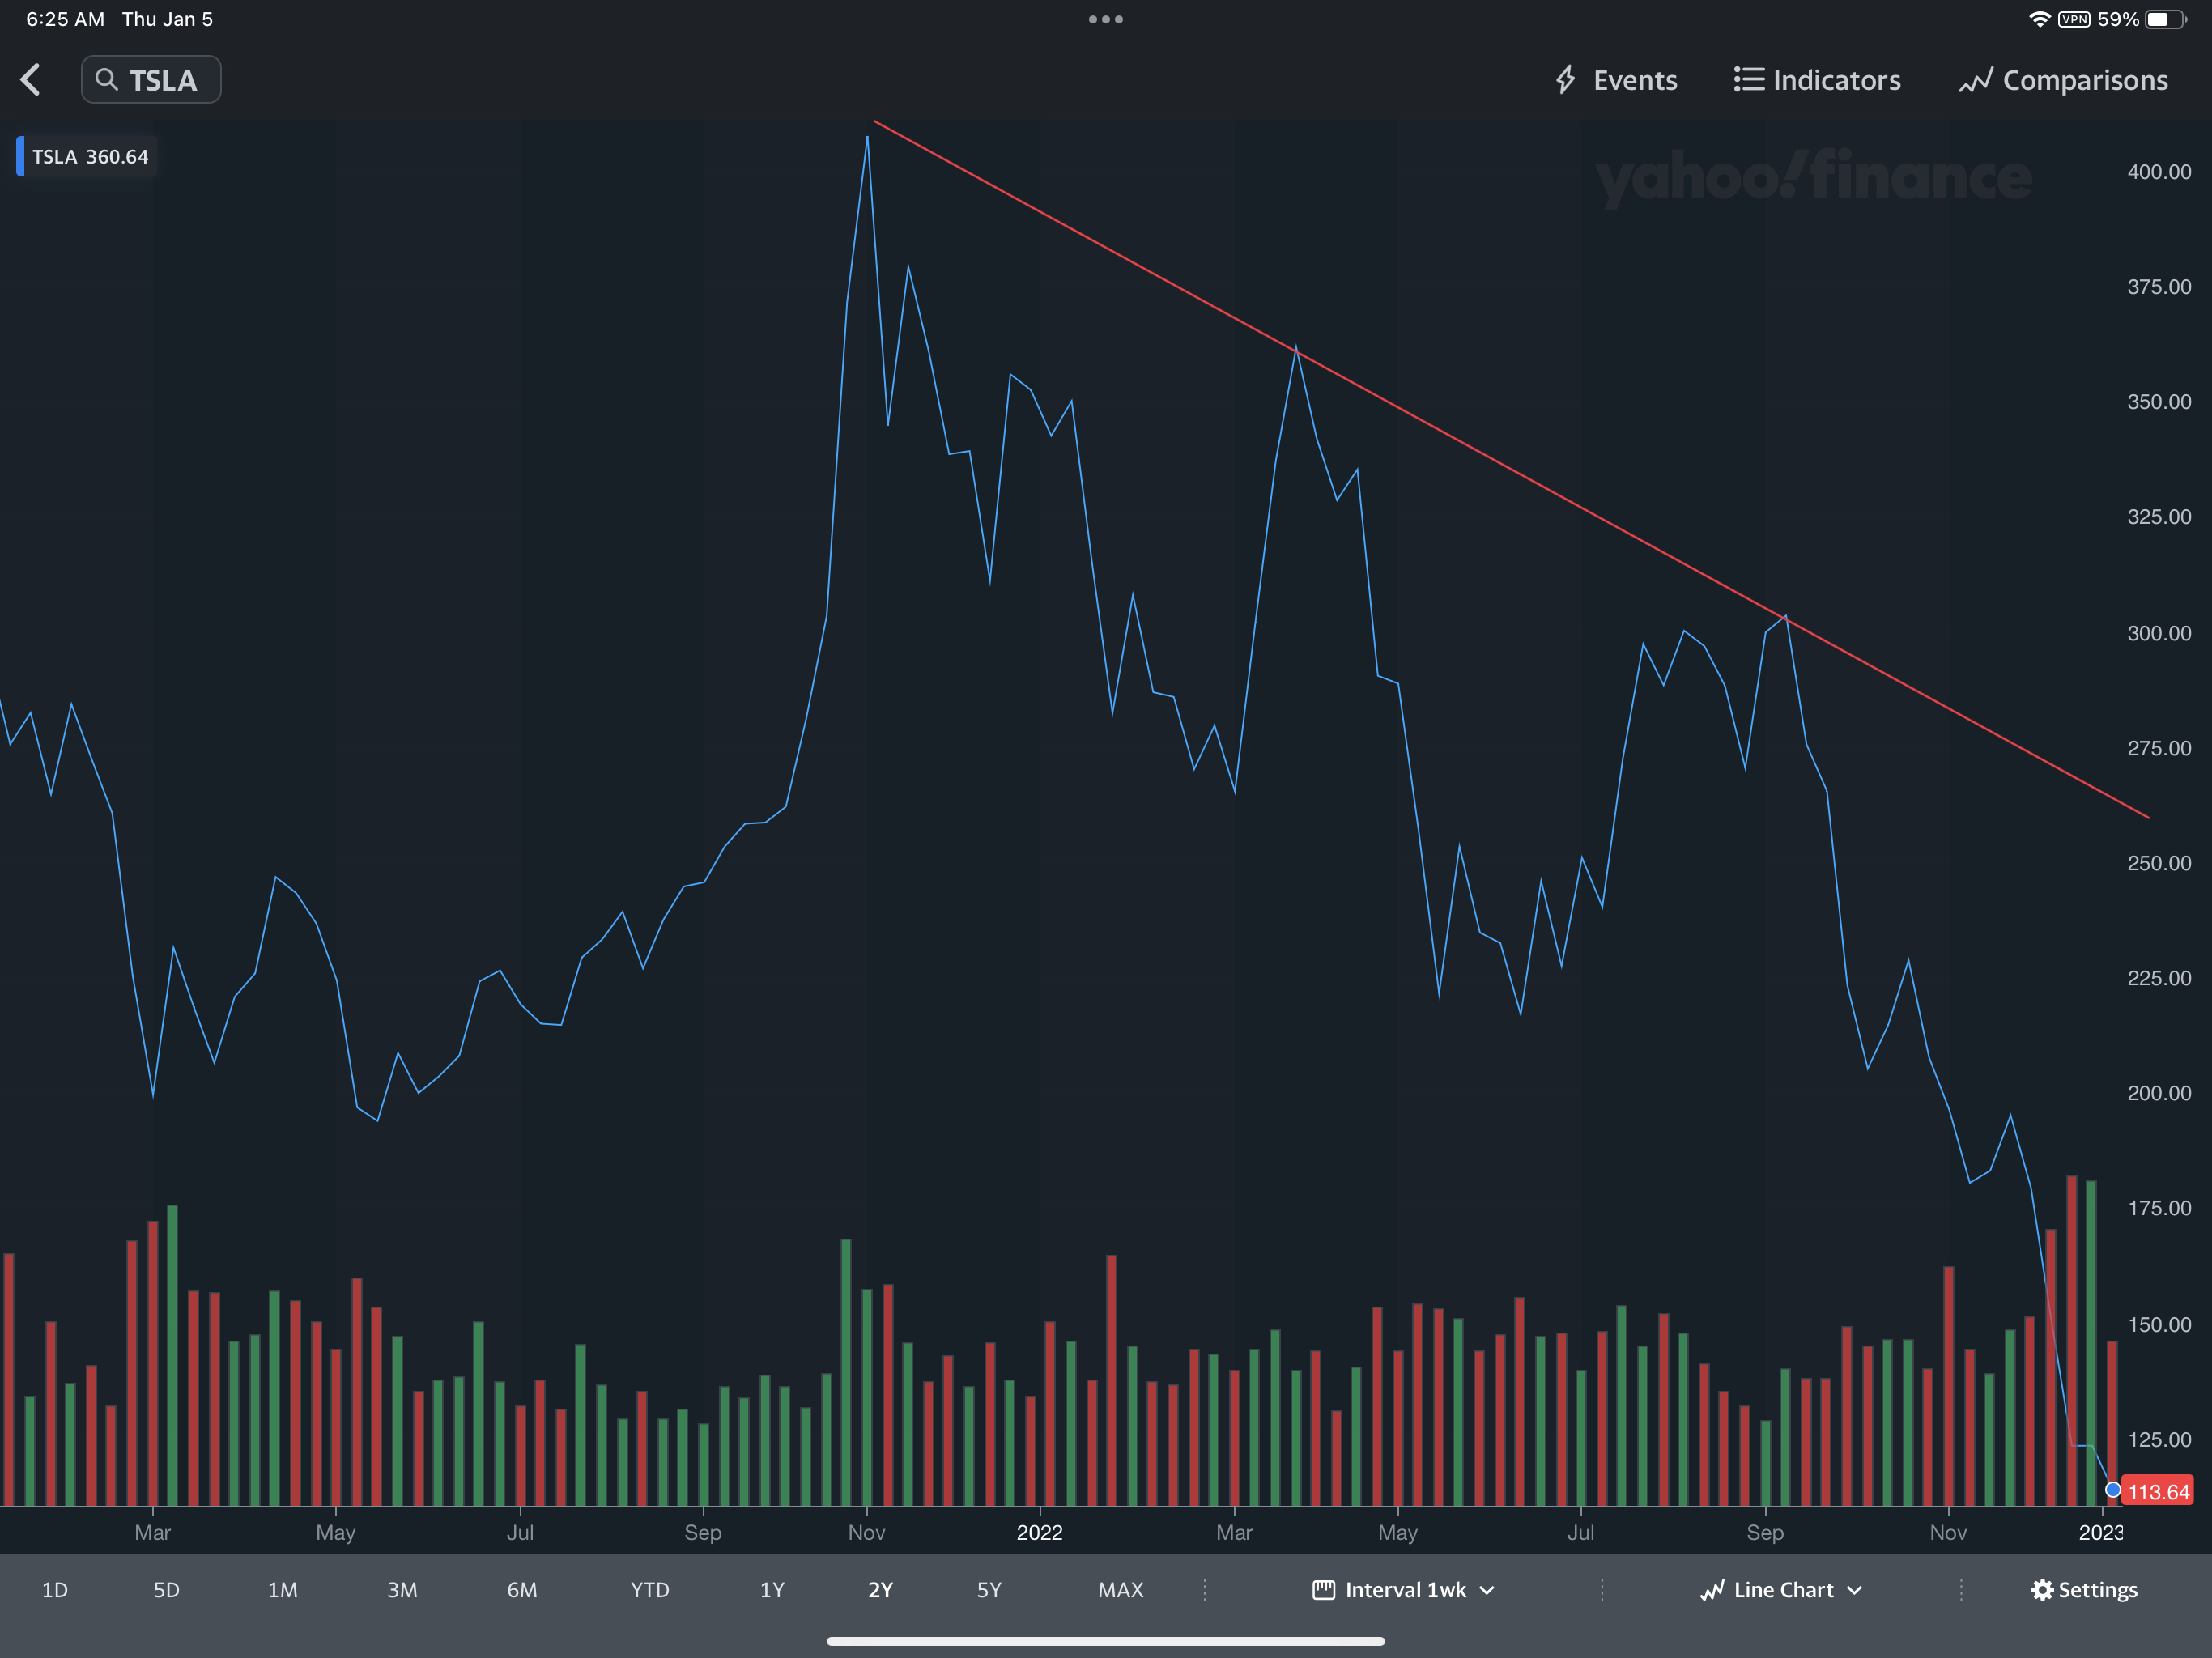This screenshot has height=1658, width=2212.
Task: Tap the blue TSLA series color swatch
Action: pos(20,157)
